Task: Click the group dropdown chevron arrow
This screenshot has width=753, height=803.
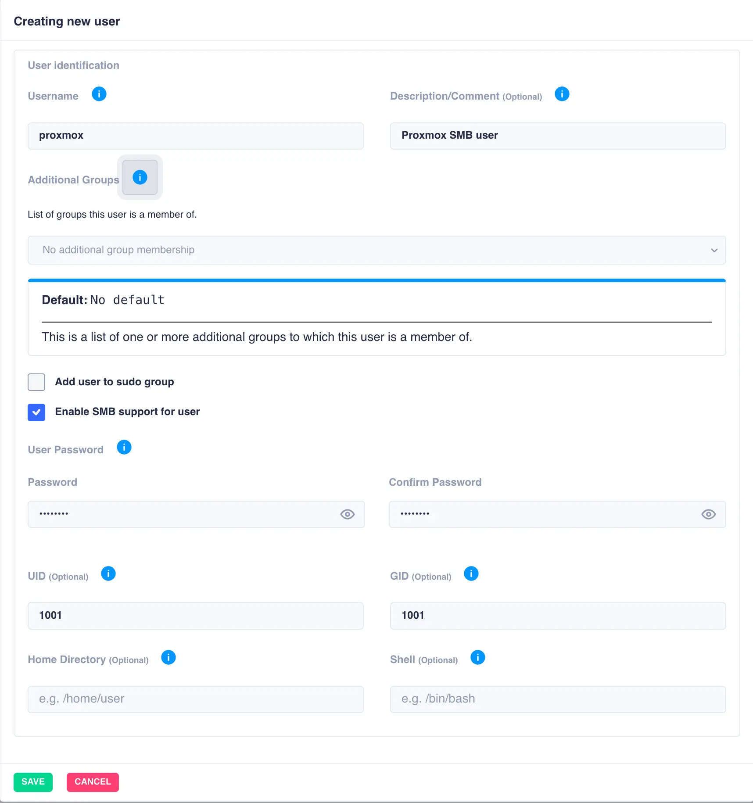Action: (x=714, y=250)
